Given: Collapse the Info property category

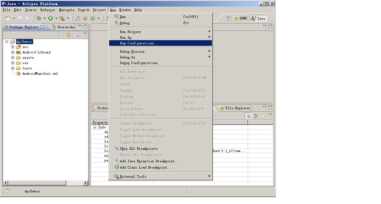Looking at the screenshot, I should click(x=95, y=127).
